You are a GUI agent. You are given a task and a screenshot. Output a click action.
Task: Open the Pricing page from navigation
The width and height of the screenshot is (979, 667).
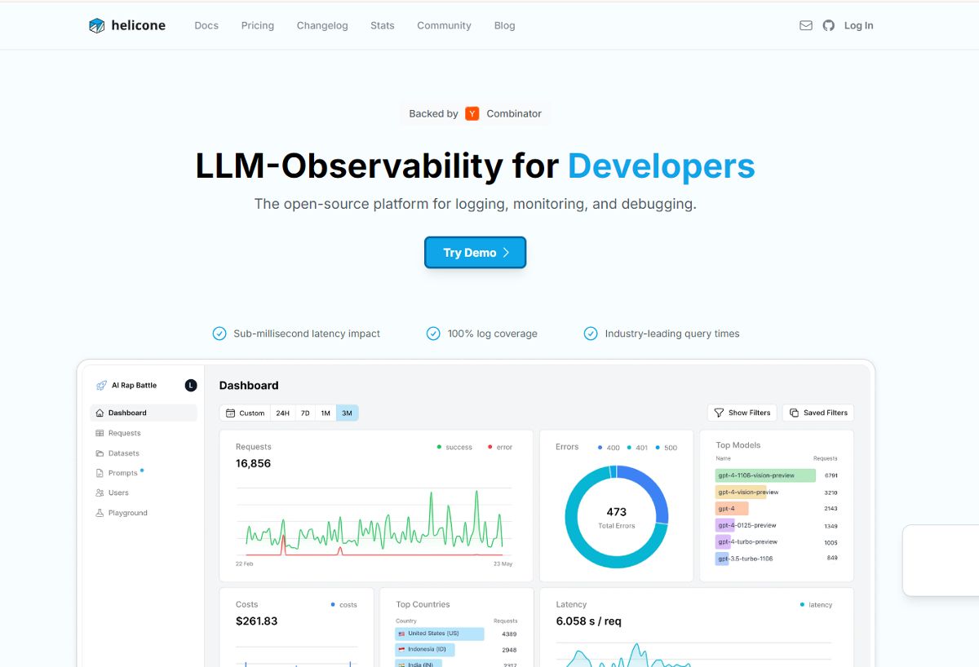(258, 25)
